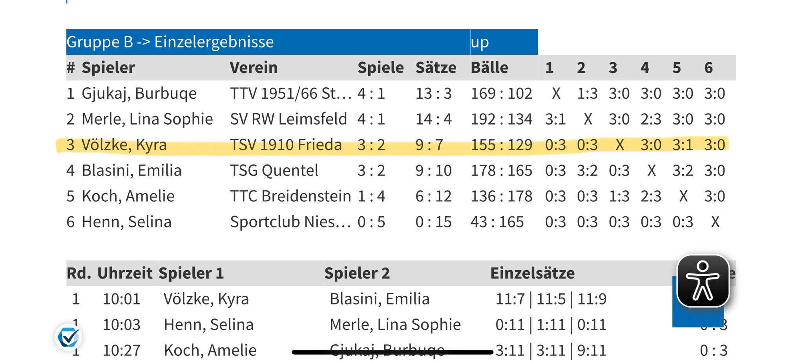
Task: Open the club "TSV 1910 Frieda"
Action: (x=286, y=145)
